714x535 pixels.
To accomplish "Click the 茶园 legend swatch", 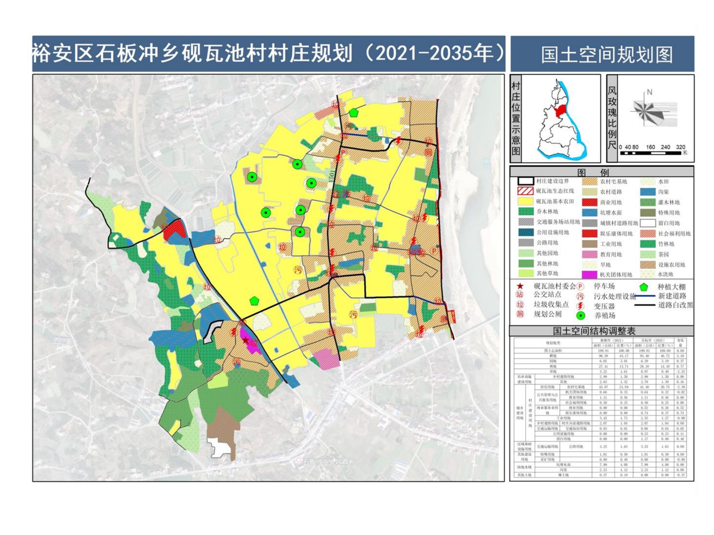I will click(648, 254).
